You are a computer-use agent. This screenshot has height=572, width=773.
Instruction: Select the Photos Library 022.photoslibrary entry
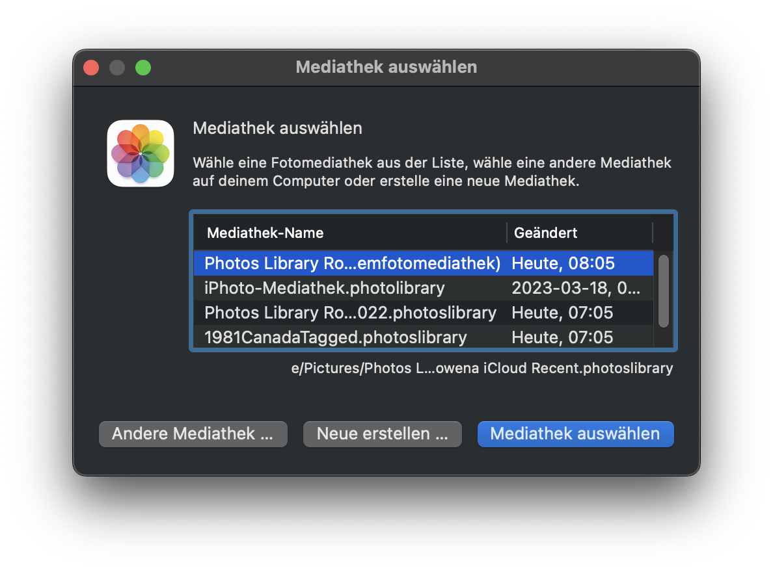(350, 313)
